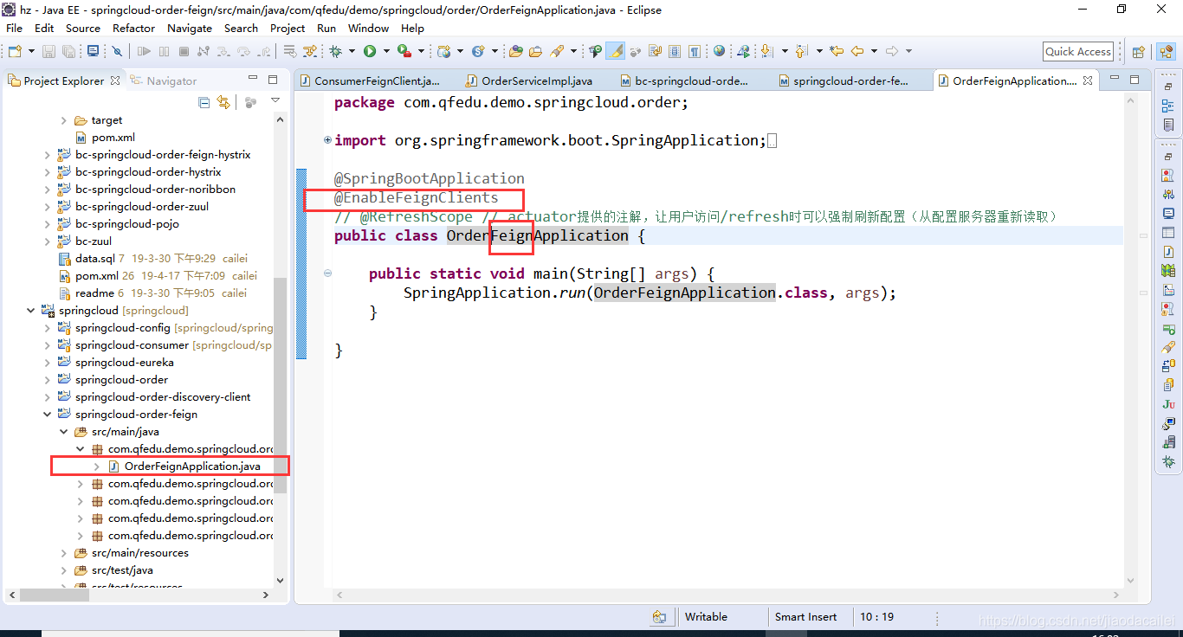This screenshot has width=1183, height=637.
Task: Click the Run Last Tool external tools icon
Action: [404, 52]
